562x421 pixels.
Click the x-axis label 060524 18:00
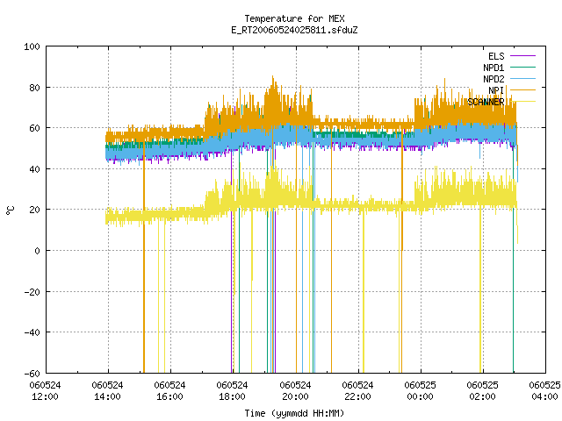tap(232, 391)
